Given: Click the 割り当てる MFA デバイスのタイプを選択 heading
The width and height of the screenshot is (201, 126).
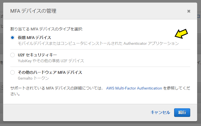Looking at the screenshot, I should pos(47,29).
